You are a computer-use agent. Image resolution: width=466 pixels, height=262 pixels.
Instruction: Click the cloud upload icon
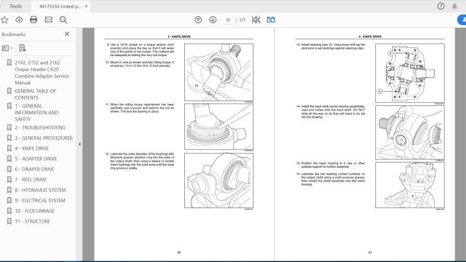tap(19, 20)
